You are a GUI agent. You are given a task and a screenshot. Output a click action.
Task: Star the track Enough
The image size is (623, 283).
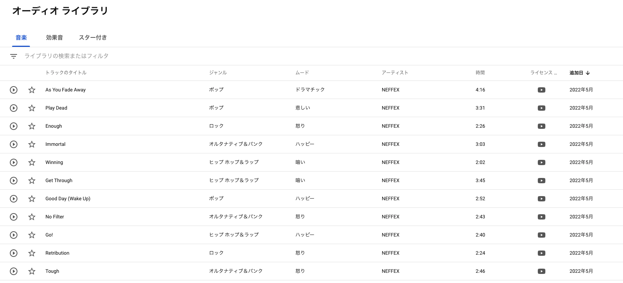click(32, 126)
